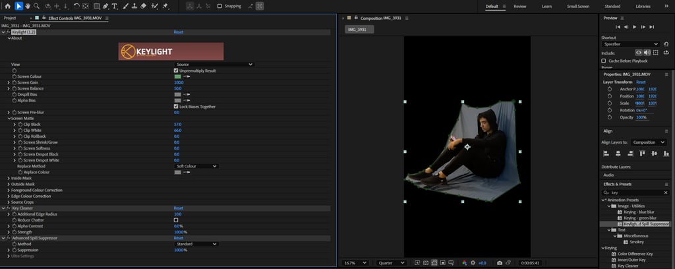This screenshot has height=269, width=675.
Task: Click stopwatch for Screen Gain
Action: tap(14, 82)
